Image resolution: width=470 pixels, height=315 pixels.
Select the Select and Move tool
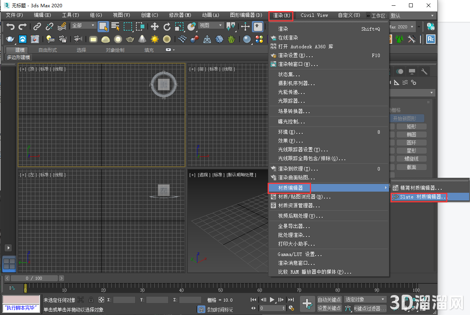pyautogui.click(x=155, y=27)
